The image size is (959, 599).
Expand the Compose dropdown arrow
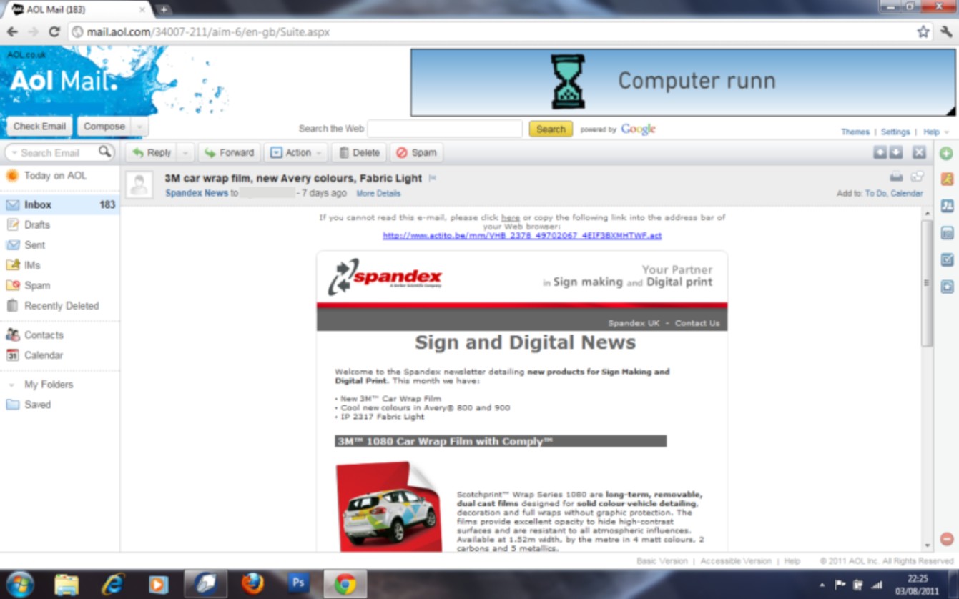[x=139, y=127]
